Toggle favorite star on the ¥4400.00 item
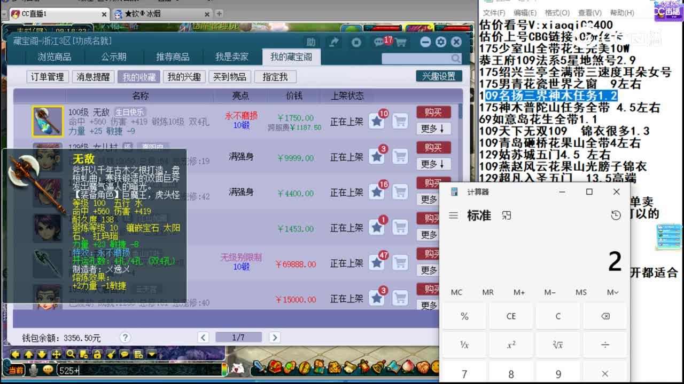 377,193
